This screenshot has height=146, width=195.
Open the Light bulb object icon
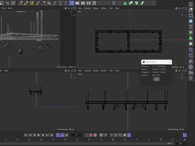pos(191,78)
